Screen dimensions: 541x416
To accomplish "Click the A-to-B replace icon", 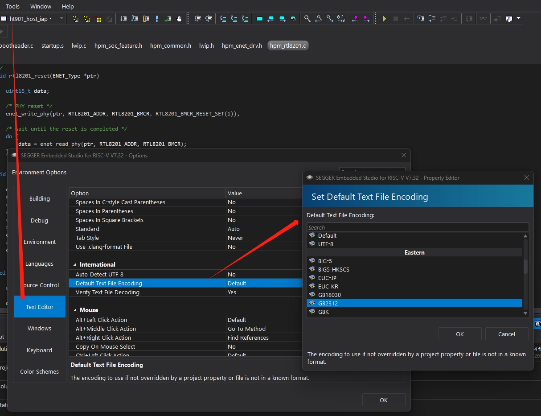I will 341,19.
